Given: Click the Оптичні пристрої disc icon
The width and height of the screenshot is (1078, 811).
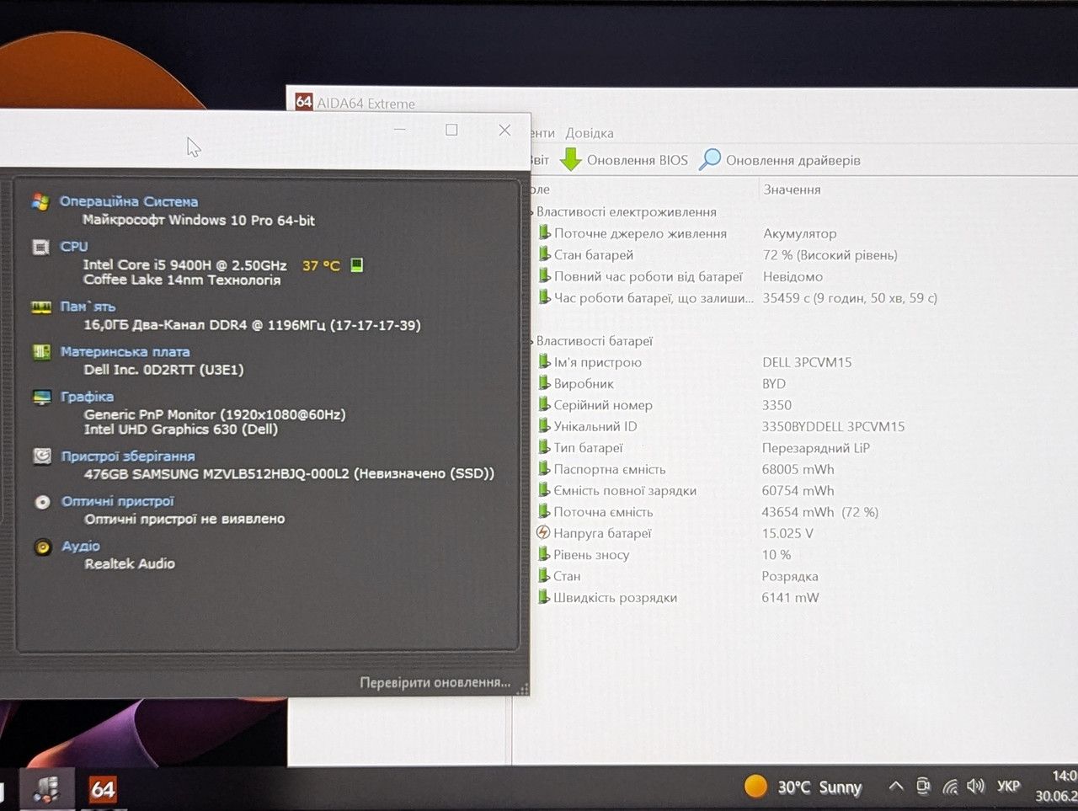Looking at the screenshot, I should coord(42,502).
